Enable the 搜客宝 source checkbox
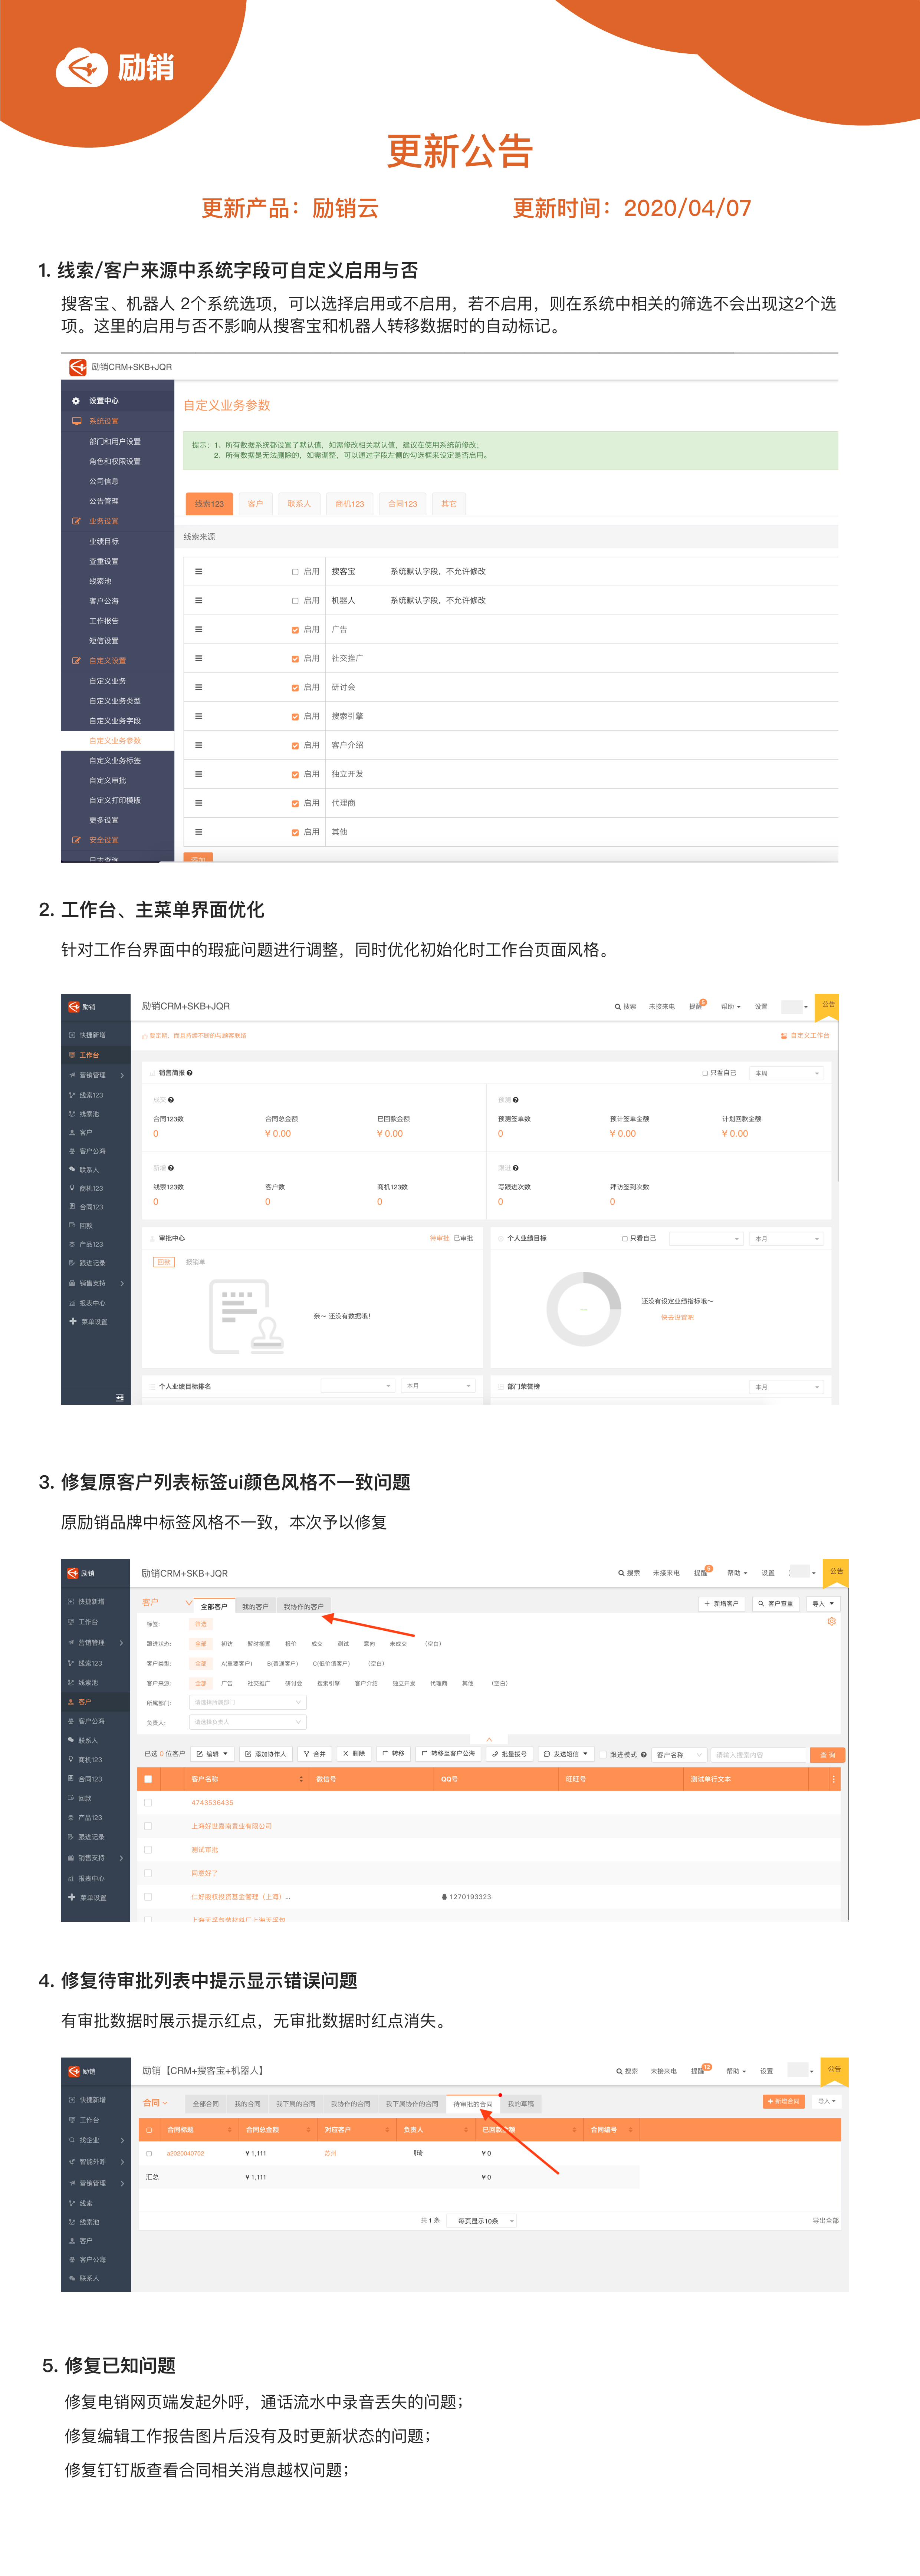Image resolution: width=920 pixels, height=2576 pixels. [x=295, y=572]
